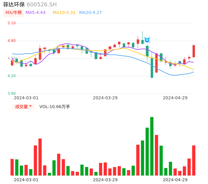
Task: Click the stock name 菲达环保
Action: (14, 5)
